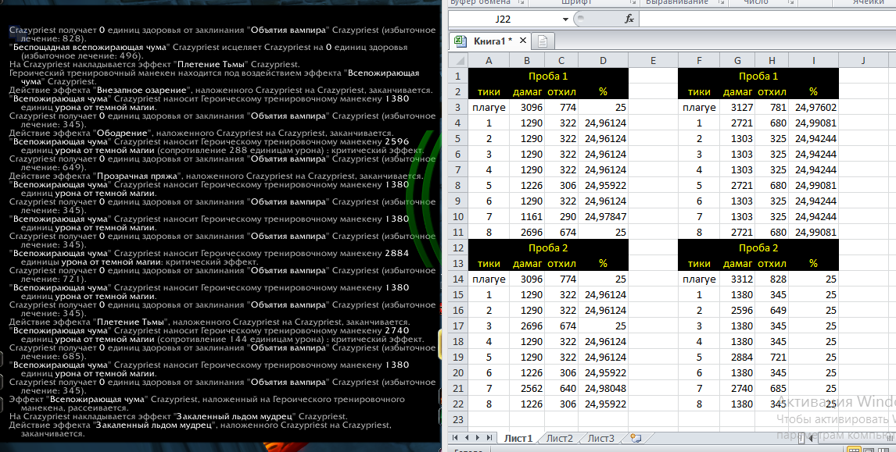Open the Выравнивание group dialog launcher
896x452 pixels.
click(722, 2)
